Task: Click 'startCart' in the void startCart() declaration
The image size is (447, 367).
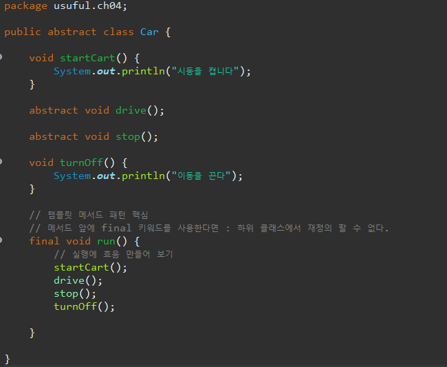Action: tap(87, 59)
